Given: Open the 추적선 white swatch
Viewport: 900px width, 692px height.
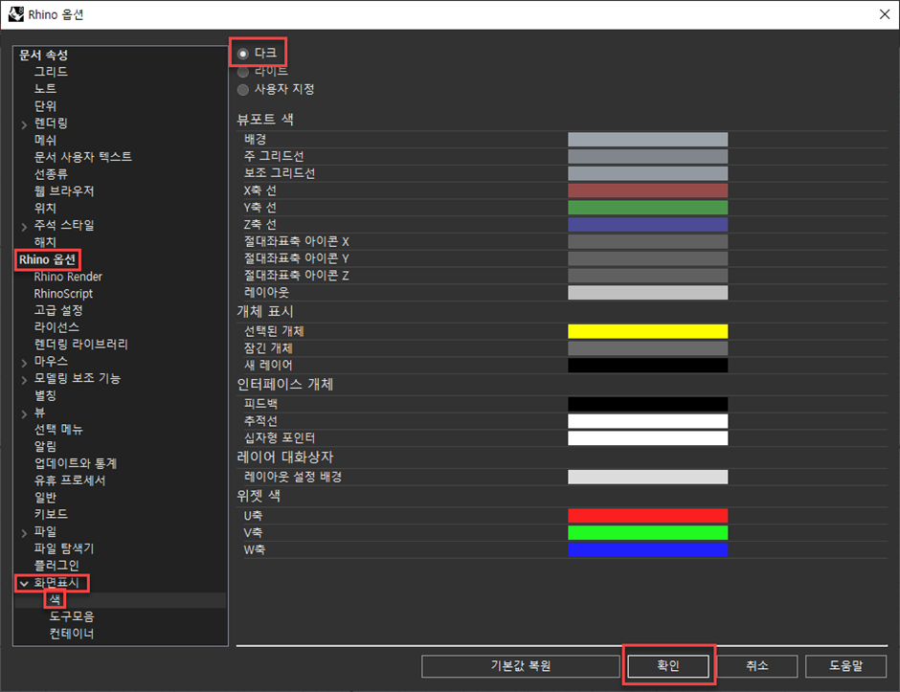Looking at the screenshot, I should click(x=647, y=421).
